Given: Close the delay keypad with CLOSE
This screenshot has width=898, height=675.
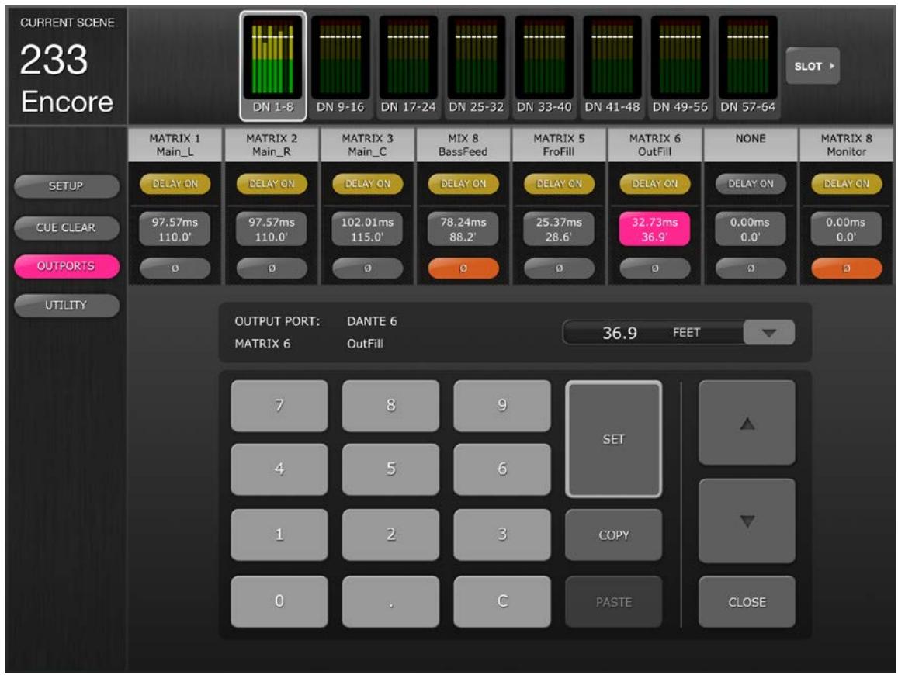Looking at the screenshot, I should click(747, 602).
